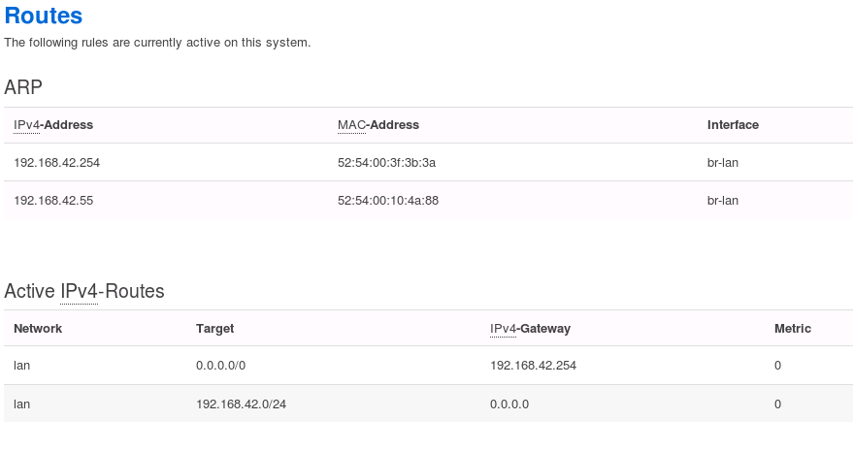Select ARP entry 192.168.42.254 in IPv4-Address column

(57, 162)
